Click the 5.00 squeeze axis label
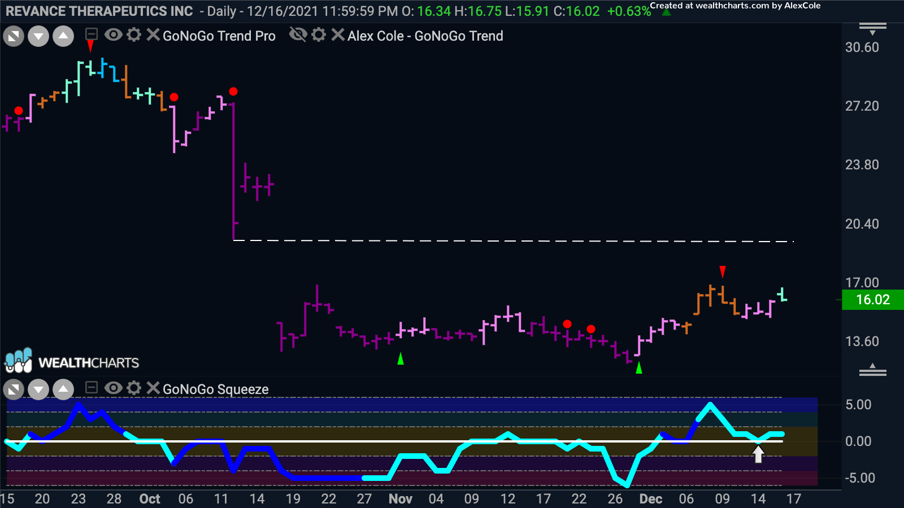Image resolution: width=904 pixels, height=508 pixels. coord(858,405)
